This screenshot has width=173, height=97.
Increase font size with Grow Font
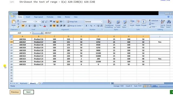click(43, 22)
